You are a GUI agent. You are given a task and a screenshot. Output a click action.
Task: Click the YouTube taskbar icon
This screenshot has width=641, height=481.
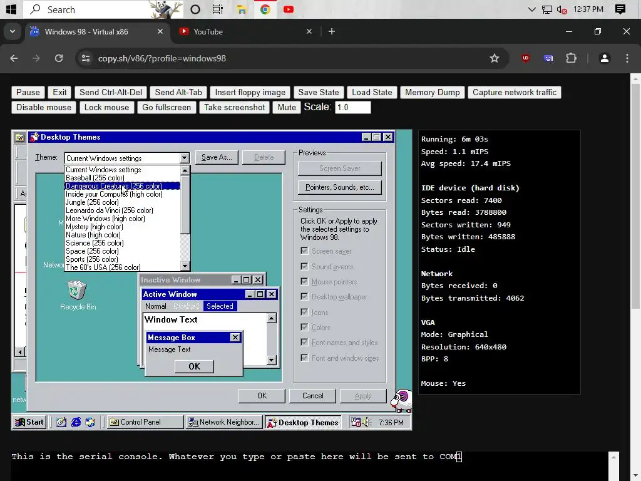[288, 9]
